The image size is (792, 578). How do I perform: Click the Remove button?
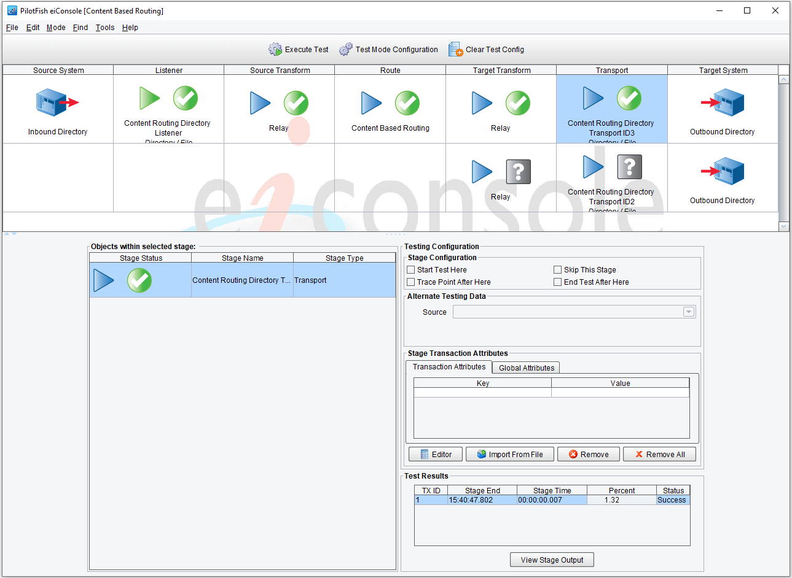[x=589, y=455]
